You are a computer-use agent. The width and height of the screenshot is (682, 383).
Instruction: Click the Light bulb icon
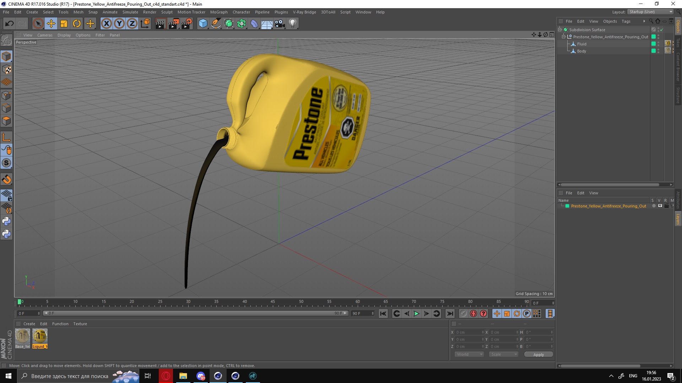tap(292, 24)
